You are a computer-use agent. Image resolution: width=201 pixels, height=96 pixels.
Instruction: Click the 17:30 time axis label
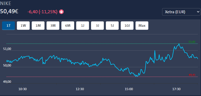click(176, 89)
